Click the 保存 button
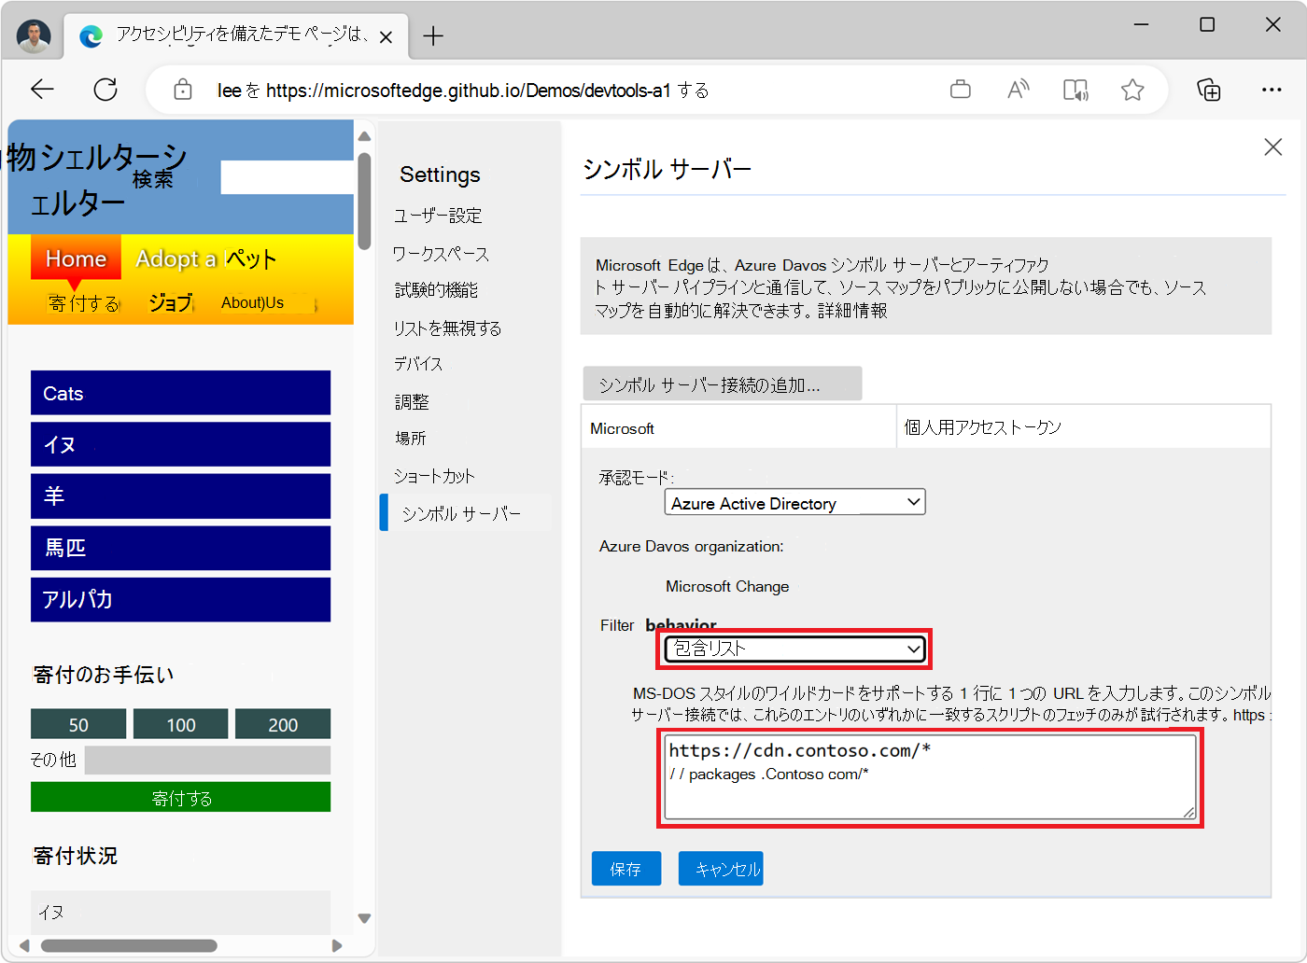 [625, 868]
